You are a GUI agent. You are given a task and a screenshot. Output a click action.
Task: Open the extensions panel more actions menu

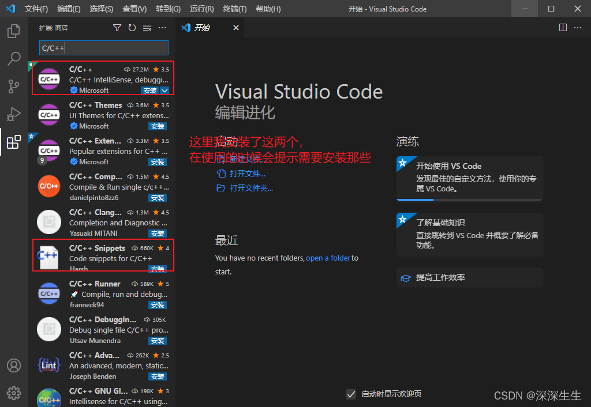[162, 28]
